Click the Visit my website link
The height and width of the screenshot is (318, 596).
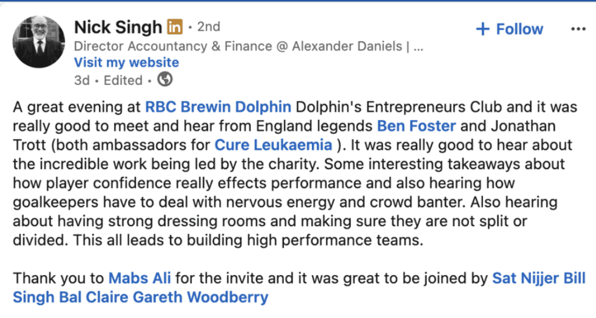[x=126, y=63]
